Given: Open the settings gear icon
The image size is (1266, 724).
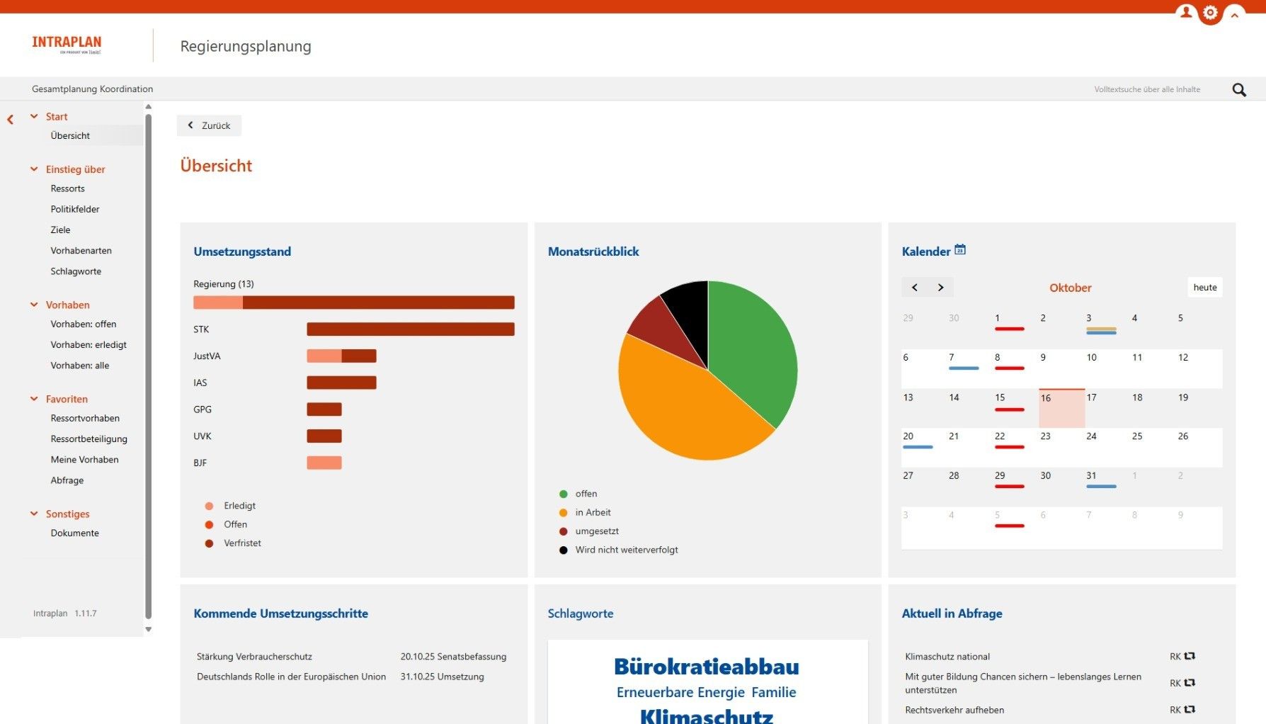Looking at the screenshot, I should pos(1210,13).
